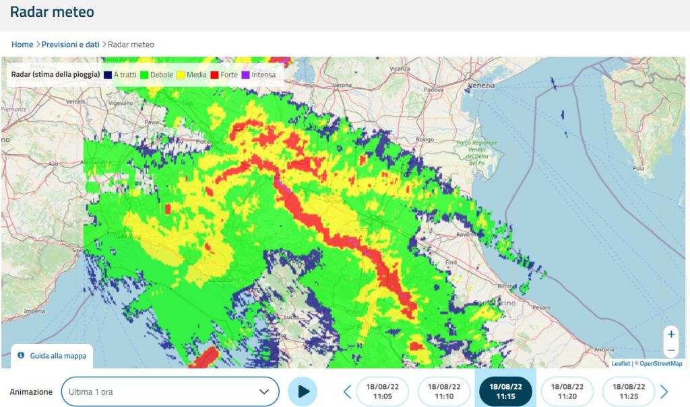690x407 pixels.
Task: Click the green Debole legend swatch
Action: 144,75
